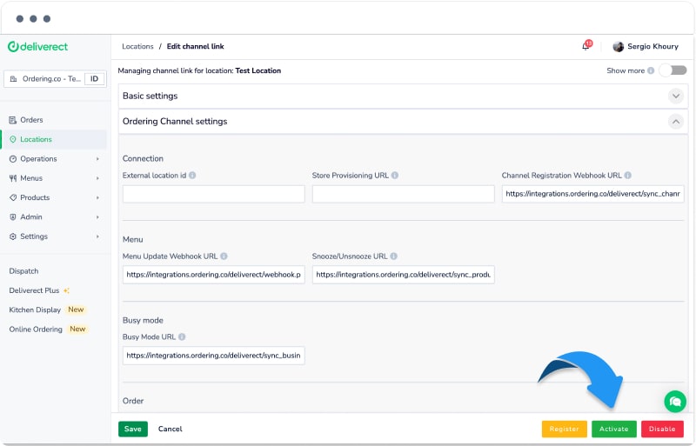Open the notifications bell

586,46
